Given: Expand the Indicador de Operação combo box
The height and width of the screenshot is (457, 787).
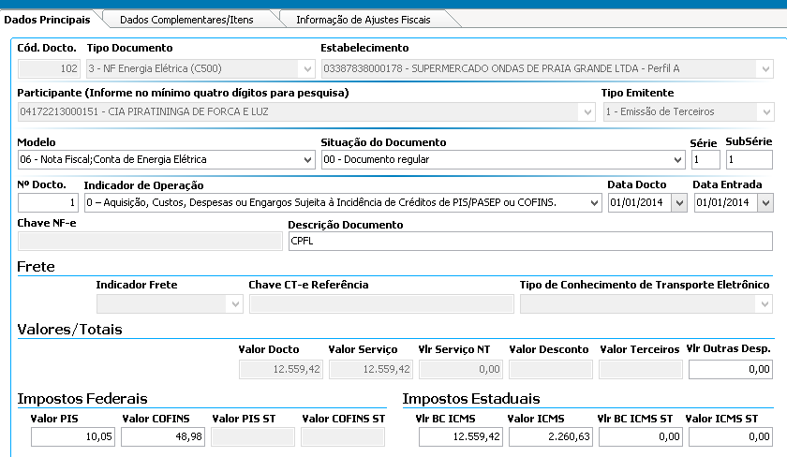Looking at the screenshot, I should [x=593, y=203].
